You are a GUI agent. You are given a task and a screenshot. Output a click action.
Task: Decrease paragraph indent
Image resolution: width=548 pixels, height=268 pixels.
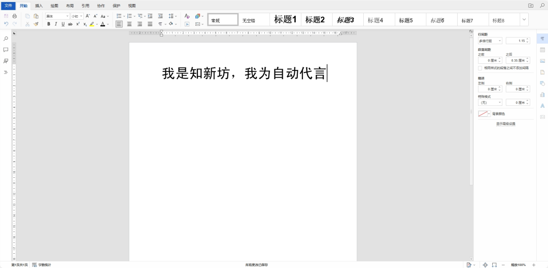(x=150, y=16)
